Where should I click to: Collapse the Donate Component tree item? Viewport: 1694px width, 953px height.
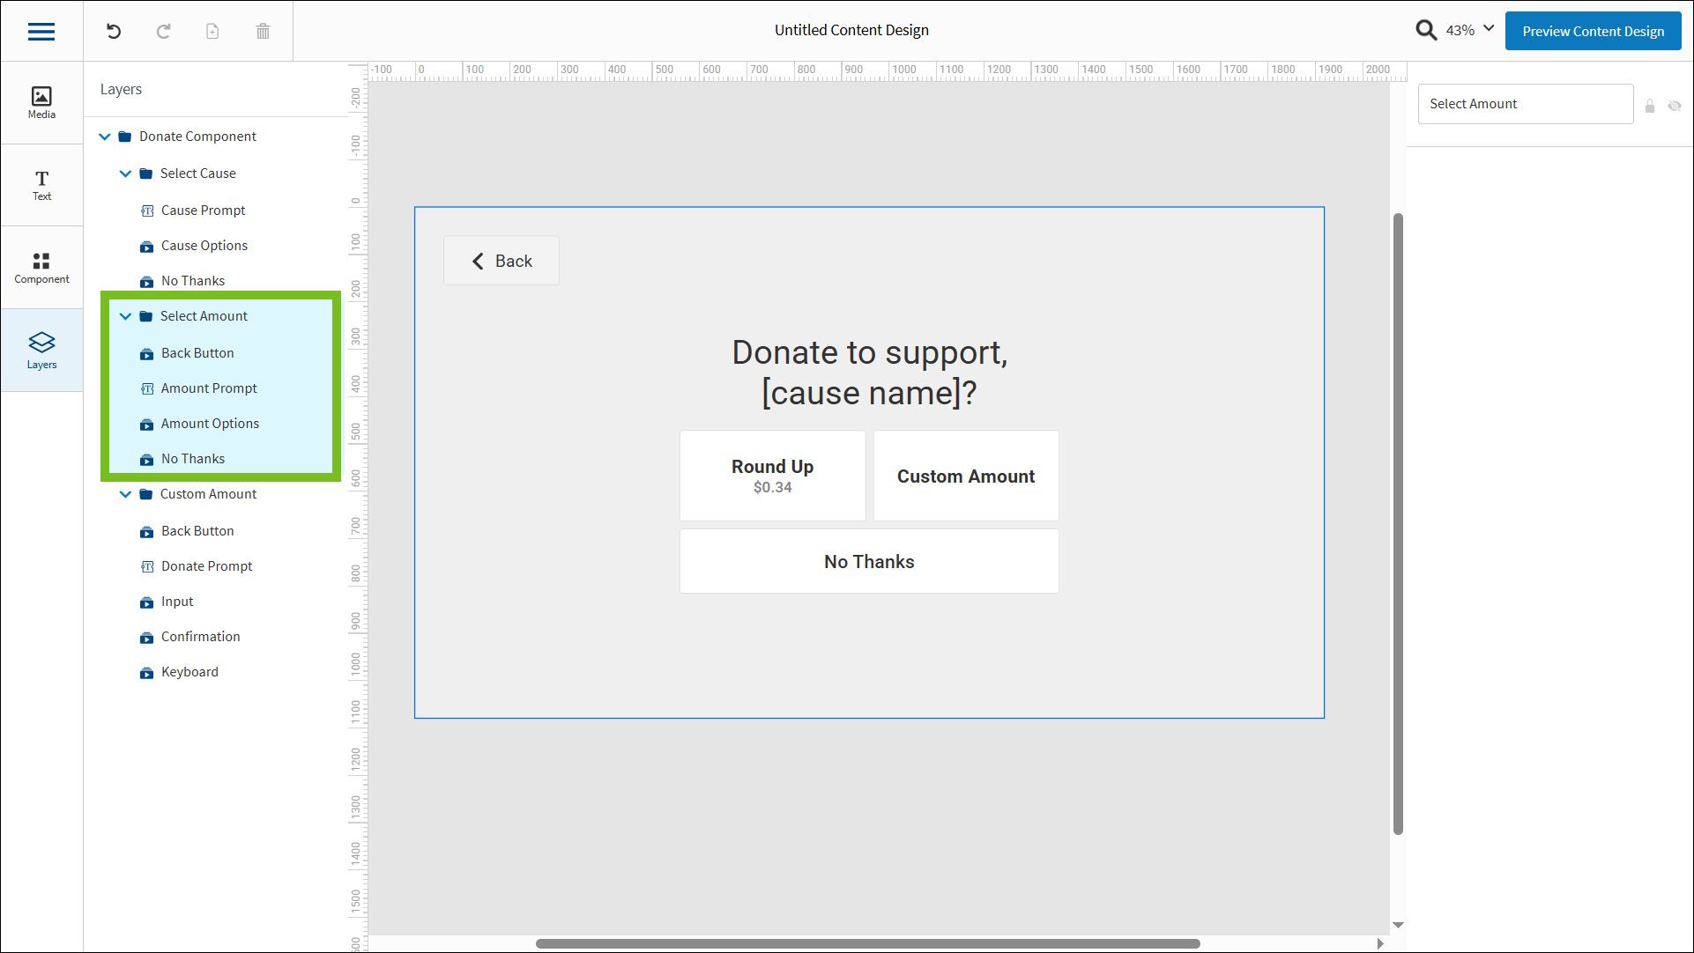[x=105, y=137]
